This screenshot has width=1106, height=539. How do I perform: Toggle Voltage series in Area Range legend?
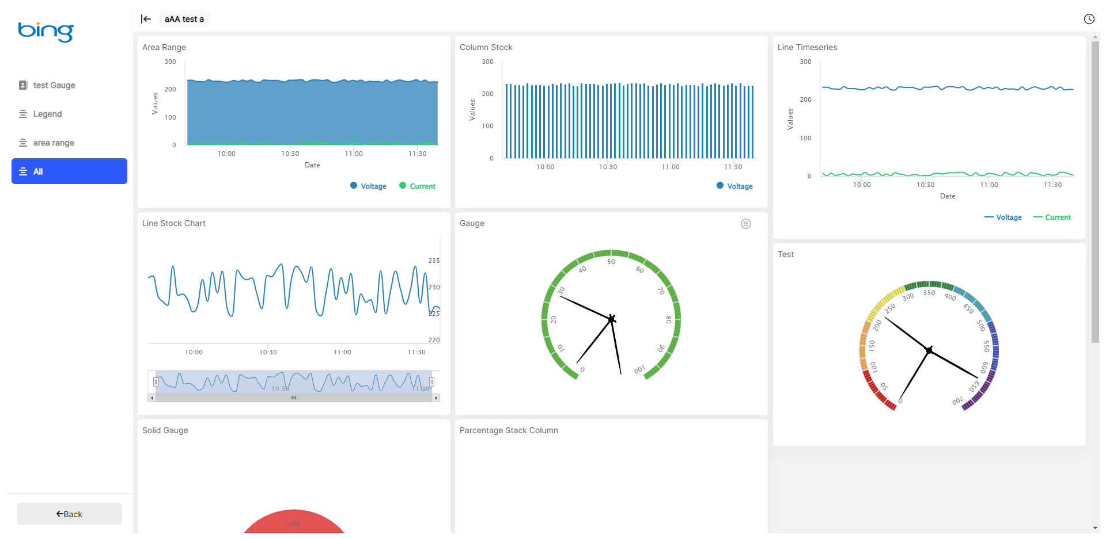(369, 186)
